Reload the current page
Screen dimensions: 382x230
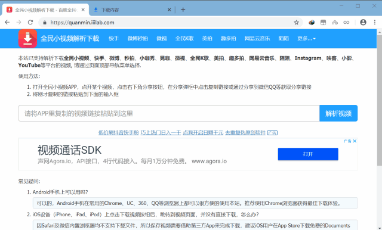pyautogui.click(x=30, y=23)
